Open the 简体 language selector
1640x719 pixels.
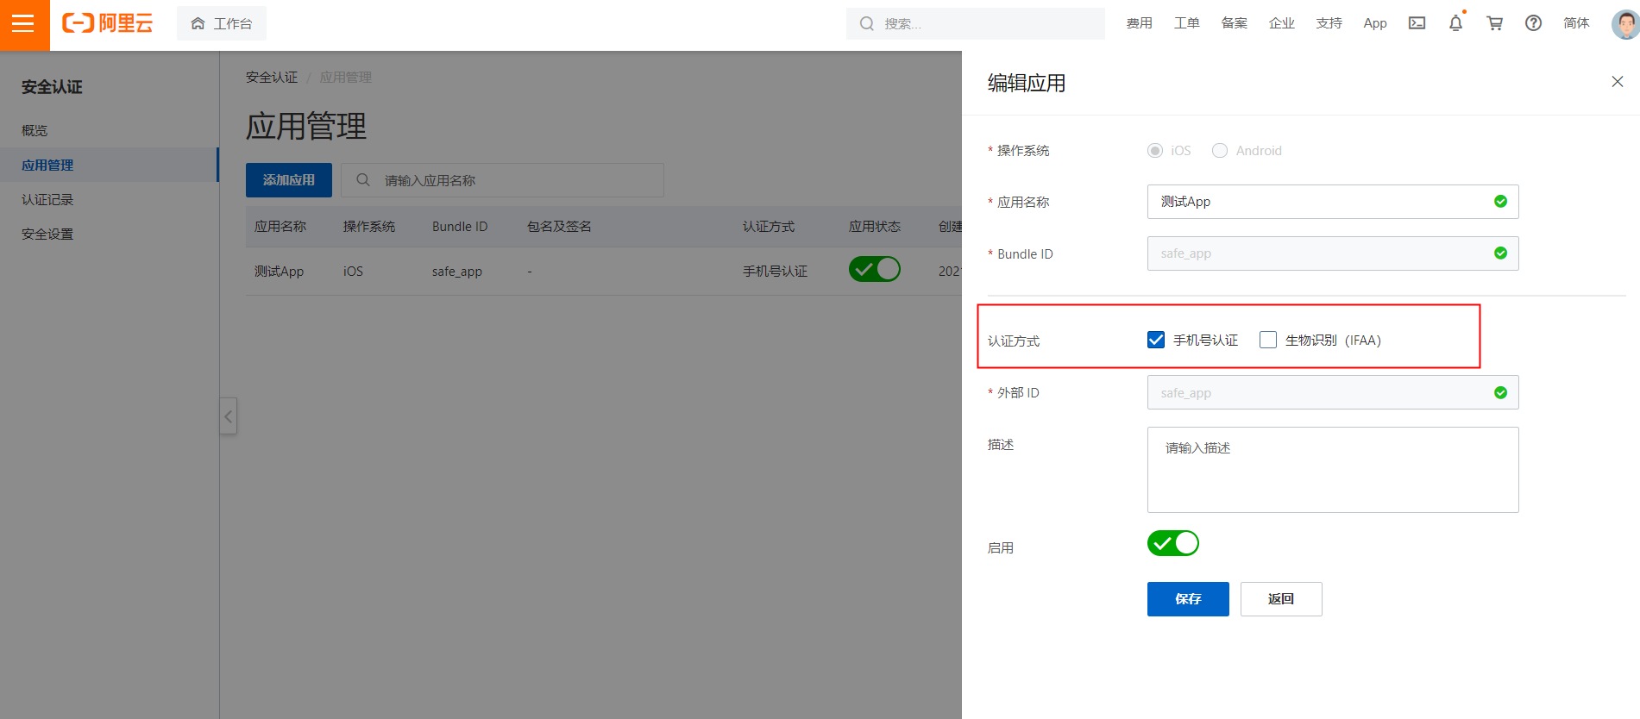pyautogui.click(x=1575, y=23)
